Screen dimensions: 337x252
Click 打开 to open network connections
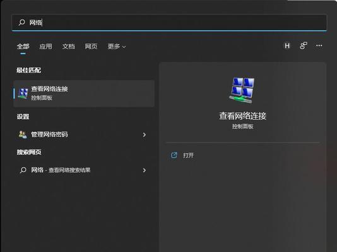coord(188,155)
